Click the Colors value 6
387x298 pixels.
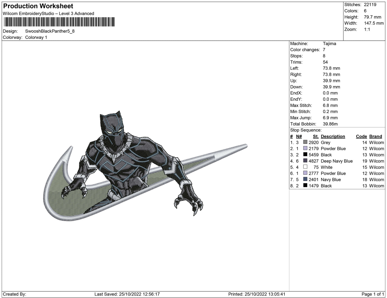coord(365,11)
